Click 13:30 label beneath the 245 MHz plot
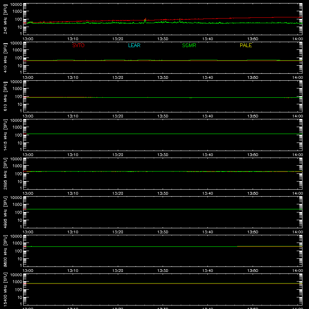309x309 pixels. 163,39
